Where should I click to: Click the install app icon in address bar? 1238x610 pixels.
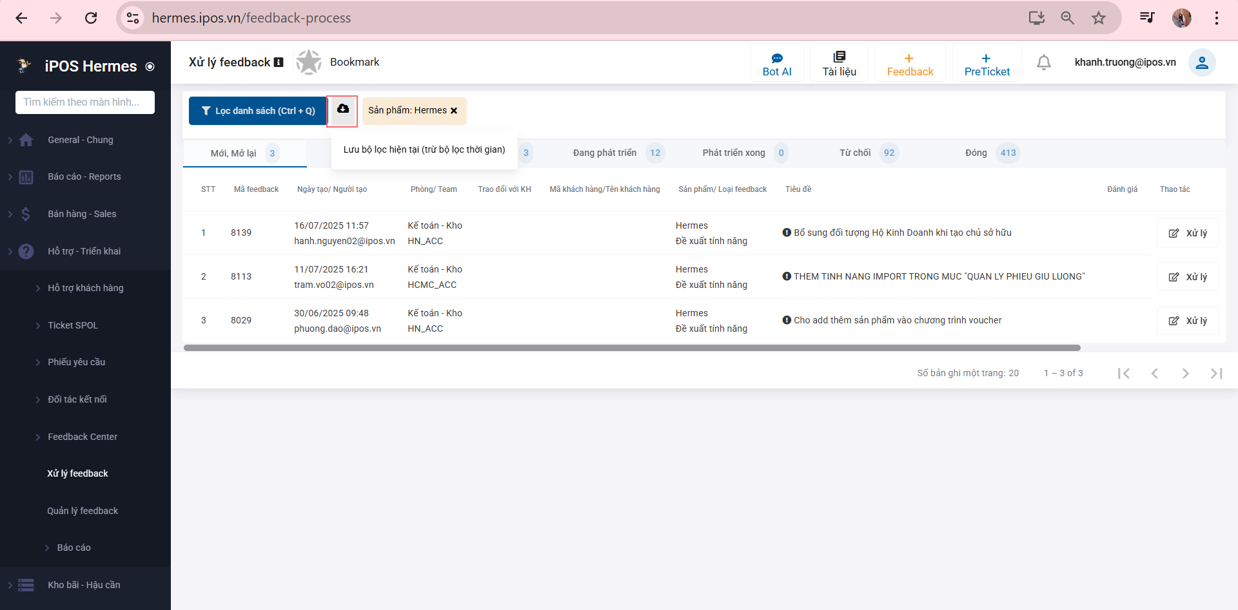[x=1036, y=18]
